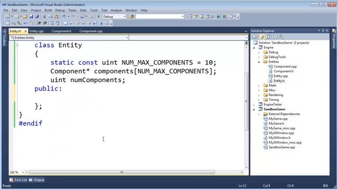The image size is (338, 190).
Task: Open the Toolbox side panel
Action: point(4,38)
